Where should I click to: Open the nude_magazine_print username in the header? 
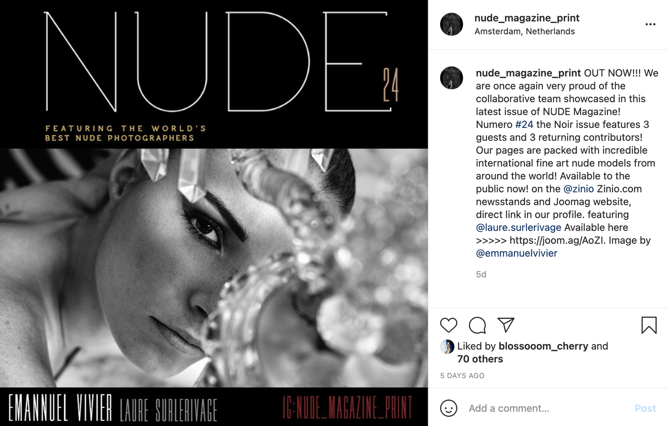tap(526, 18)
